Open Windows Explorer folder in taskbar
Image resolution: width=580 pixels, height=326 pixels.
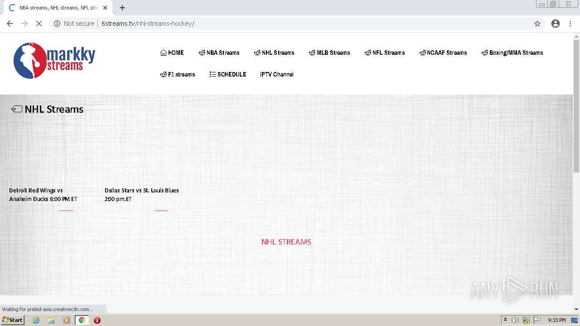tap(51, 320)
